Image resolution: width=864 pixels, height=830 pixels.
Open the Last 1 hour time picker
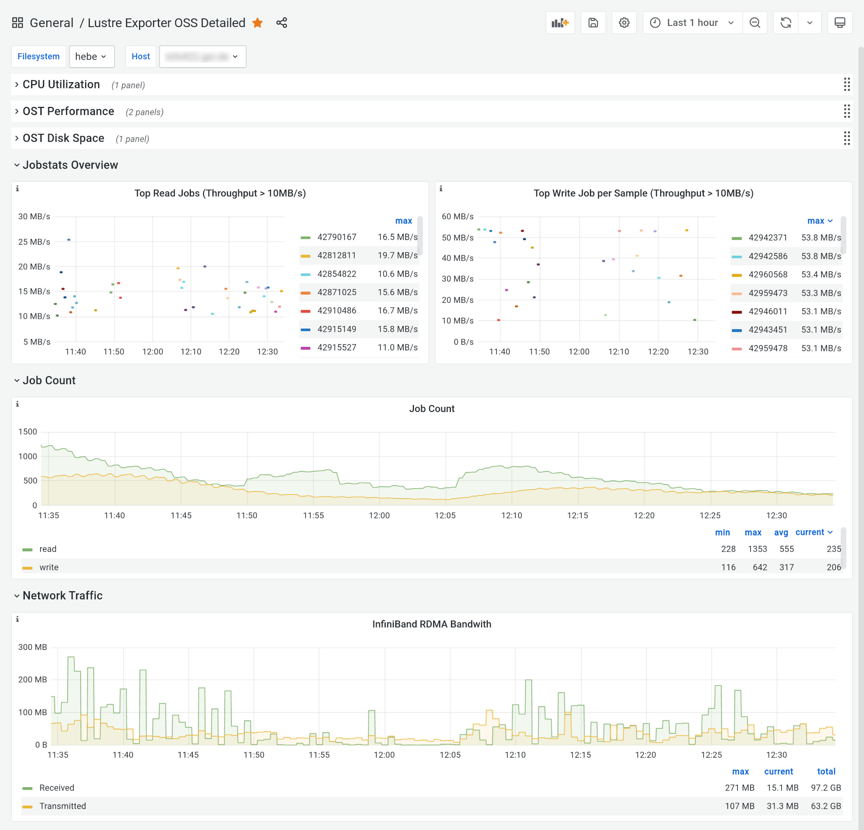tap(692, 22)
